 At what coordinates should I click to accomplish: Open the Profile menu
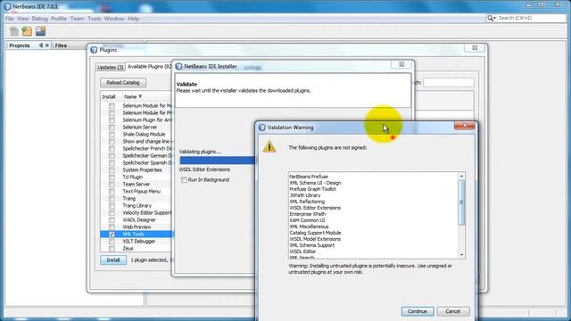coord(59,19)
